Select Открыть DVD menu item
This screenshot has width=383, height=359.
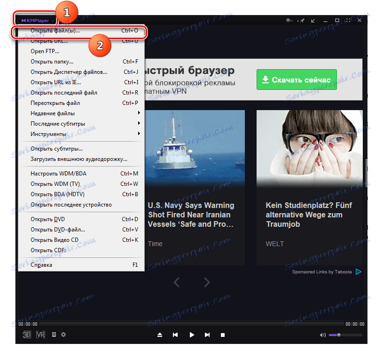(81, 219)
